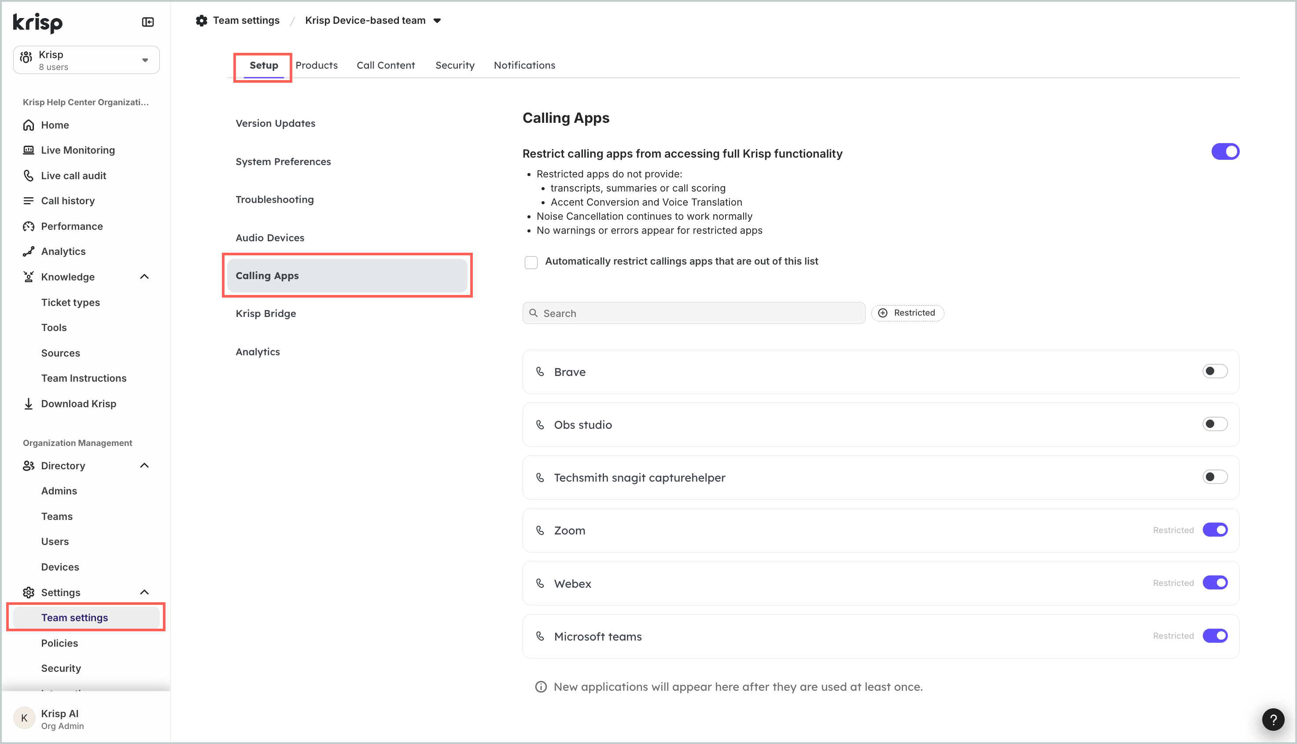The width and height of the screenshot is (1297, 744).
Task: Collapse the sidebar panel icon
Action: tap(147, 22)
